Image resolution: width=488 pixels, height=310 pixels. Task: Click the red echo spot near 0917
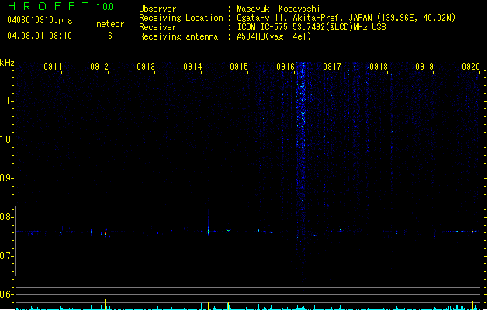click(331, 229)
